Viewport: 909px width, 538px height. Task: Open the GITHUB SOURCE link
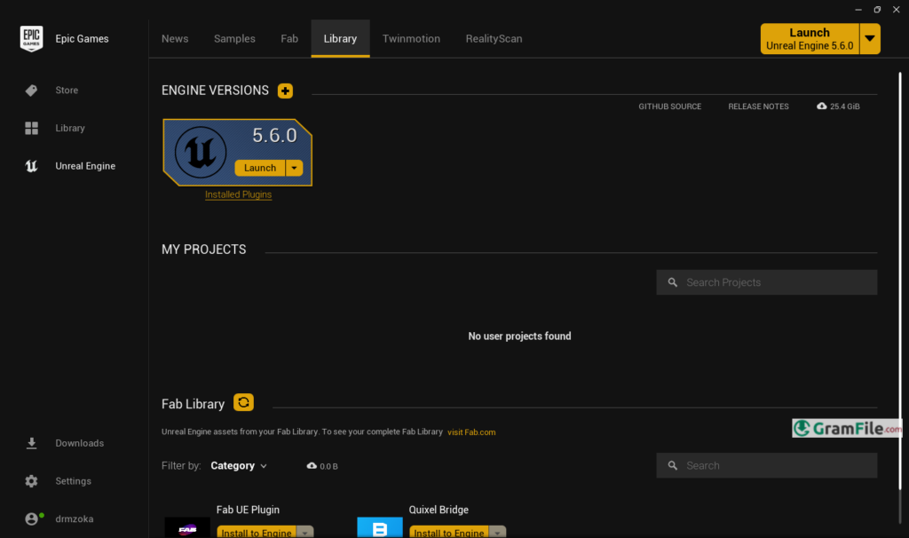click(669, 107)
